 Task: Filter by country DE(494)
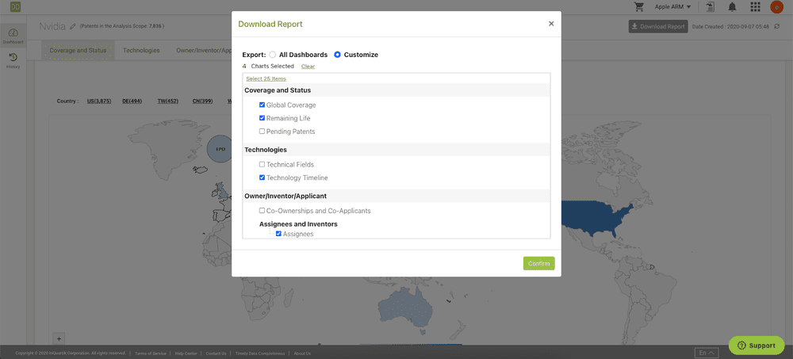tap(132, 101)
